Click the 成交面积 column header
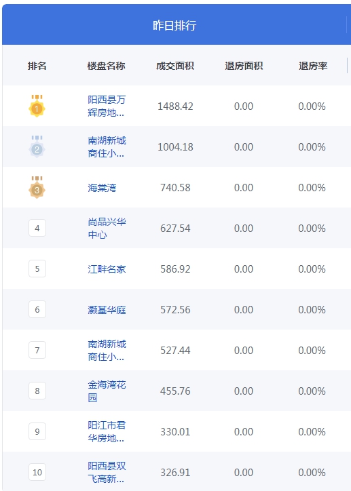 coord(175,66)
